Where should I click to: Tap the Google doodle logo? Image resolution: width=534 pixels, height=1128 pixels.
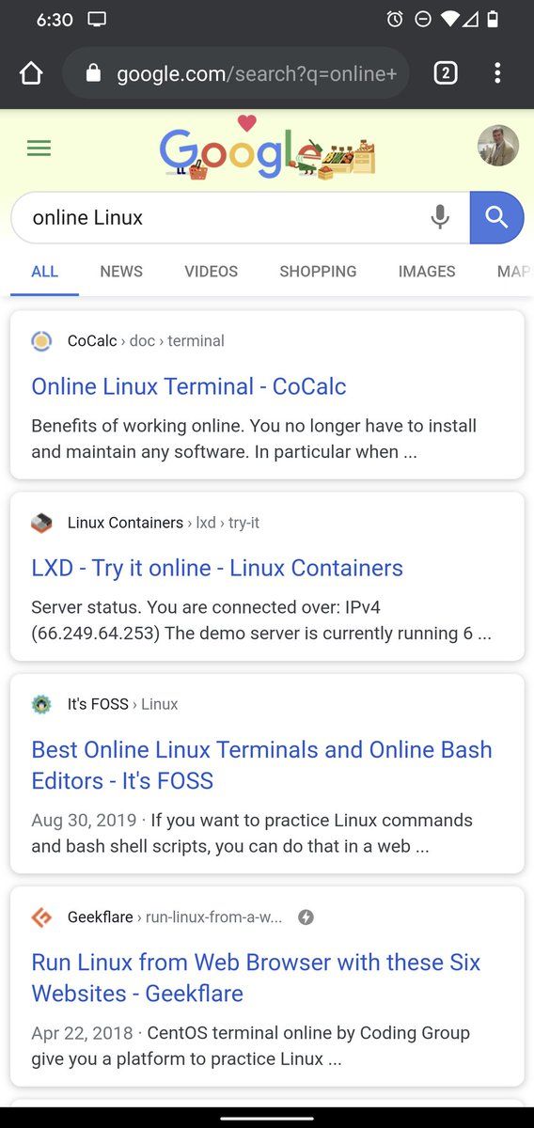click(x=267, y=149)
